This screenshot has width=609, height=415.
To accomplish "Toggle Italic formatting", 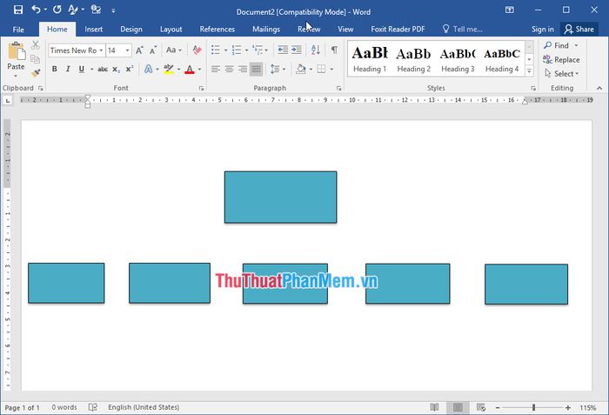I will click(x=68, y=69).
